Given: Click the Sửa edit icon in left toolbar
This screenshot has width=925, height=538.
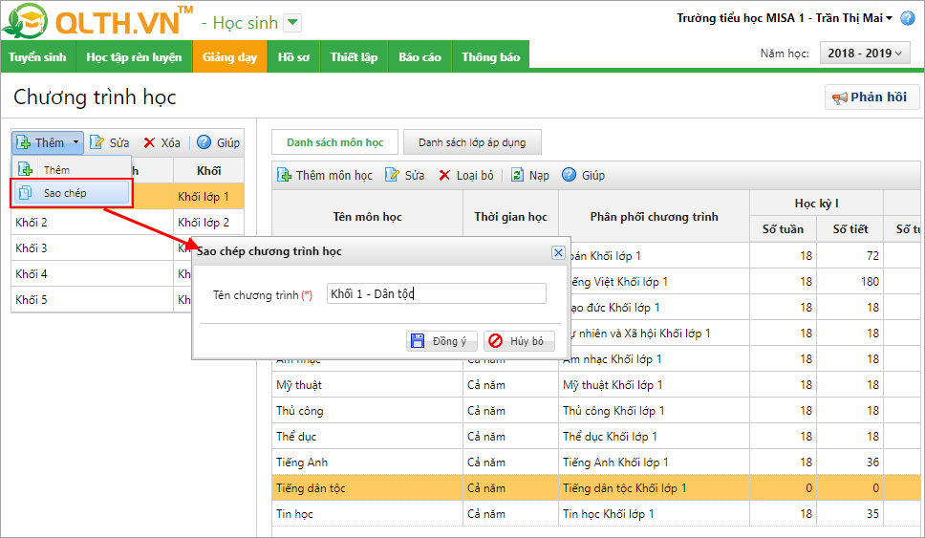Looking at the screenshot, I should (x=97, y=142).
